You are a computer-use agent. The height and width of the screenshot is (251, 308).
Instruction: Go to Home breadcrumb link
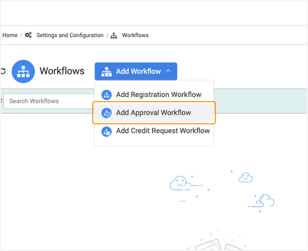pyautogui.click(x=10, y=35)
